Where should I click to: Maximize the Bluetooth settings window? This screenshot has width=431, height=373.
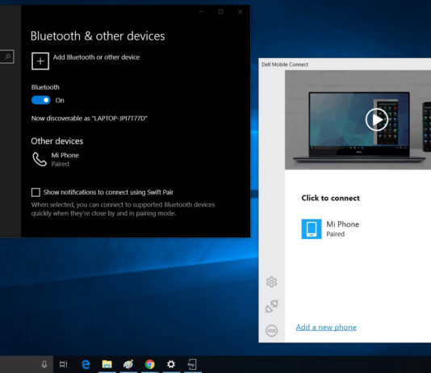pyautogui.click(x=220, y=11)
